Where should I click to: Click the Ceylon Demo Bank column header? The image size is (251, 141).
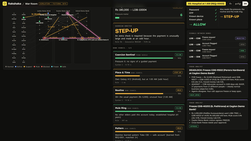pyautogui.click(x=63, y=11)
